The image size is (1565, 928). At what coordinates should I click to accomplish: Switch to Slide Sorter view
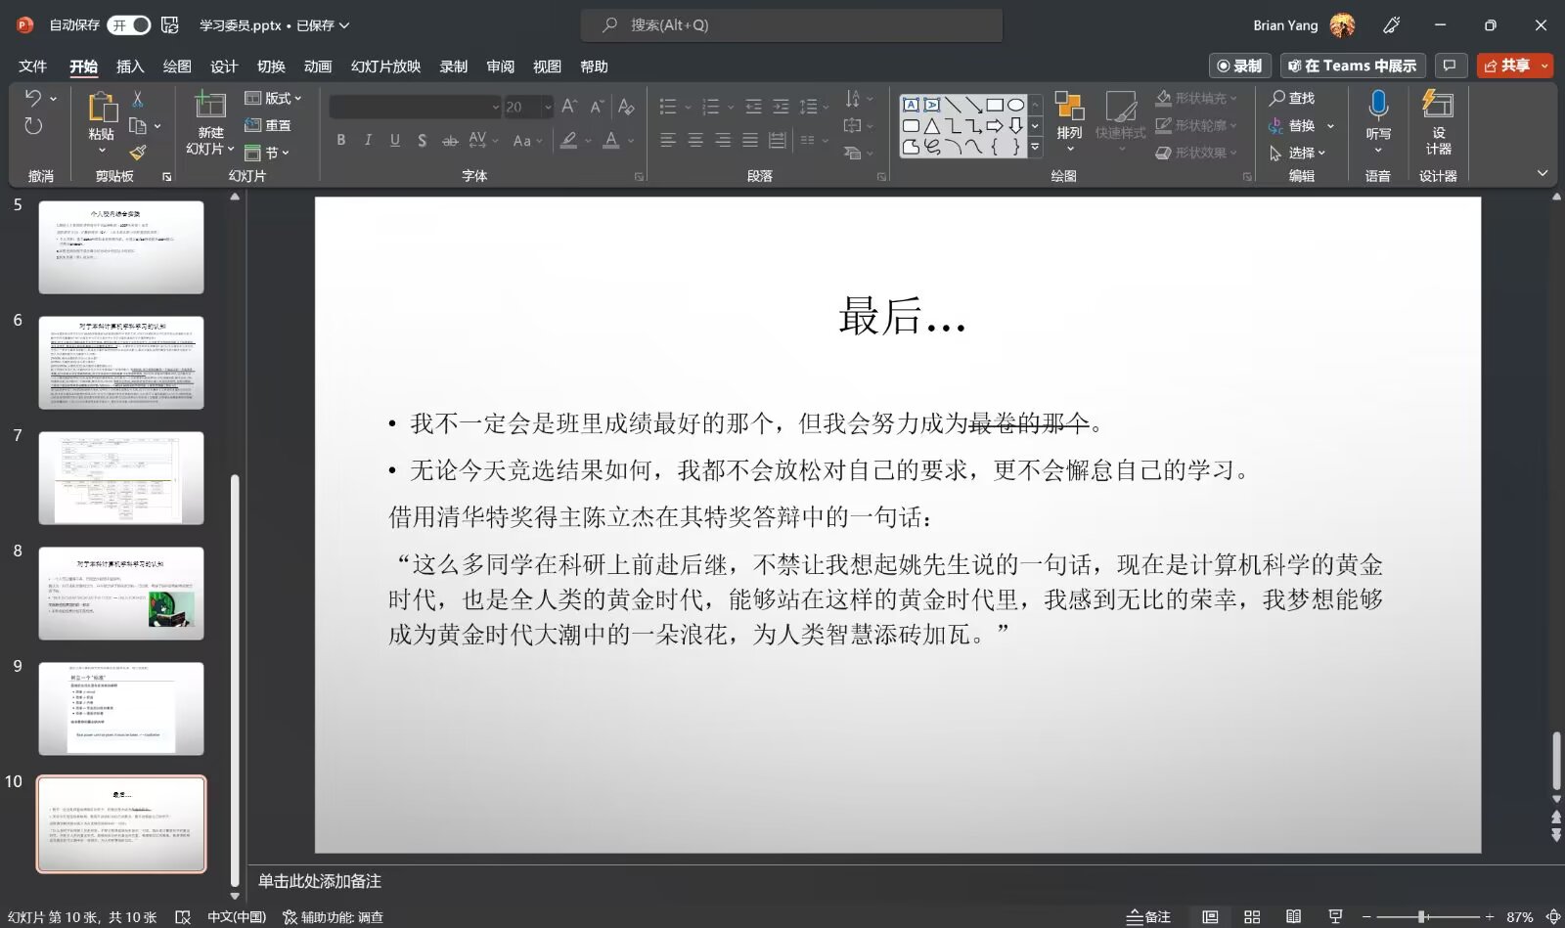click(1252, 917)
